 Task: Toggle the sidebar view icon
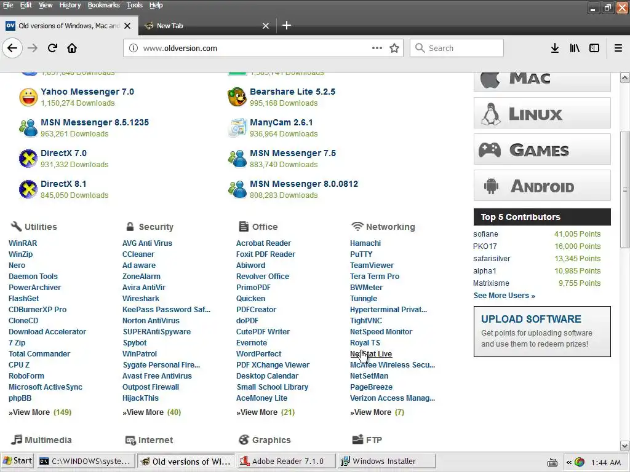[594, 48]
